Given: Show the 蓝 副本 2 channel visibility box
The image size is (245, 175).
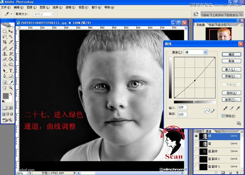Looking at the screenshot, I should (196, 159).
